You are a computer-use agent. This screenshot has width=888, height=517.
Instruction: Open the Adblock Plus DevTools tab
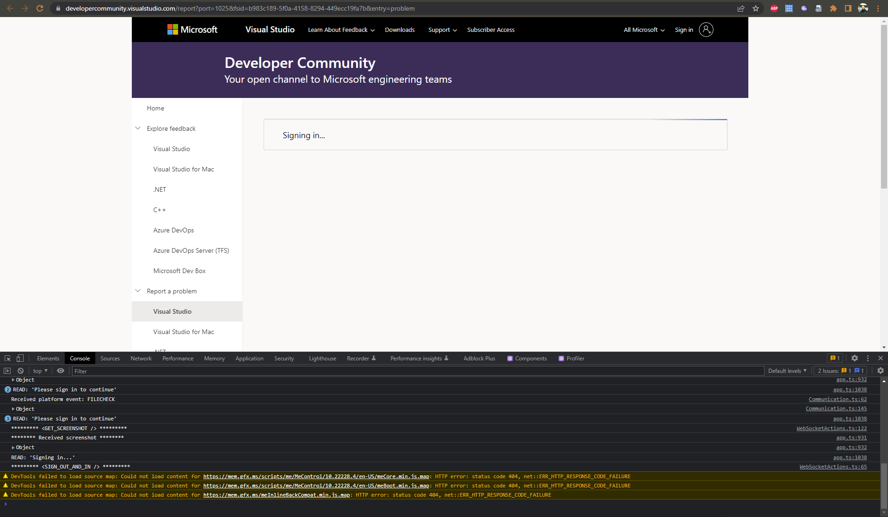479,358
